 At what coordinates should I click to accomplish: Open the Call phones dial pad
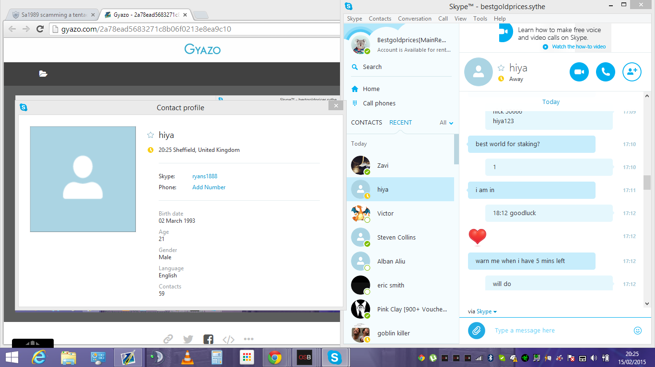coord(374,103)
